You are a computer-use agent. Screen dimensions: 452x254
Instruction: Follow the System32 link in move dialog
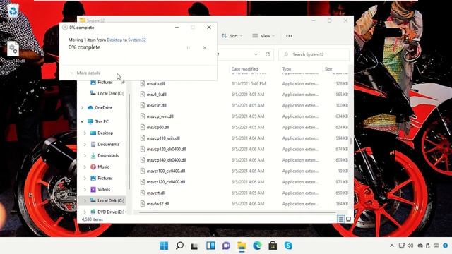[x=137, y=40]
